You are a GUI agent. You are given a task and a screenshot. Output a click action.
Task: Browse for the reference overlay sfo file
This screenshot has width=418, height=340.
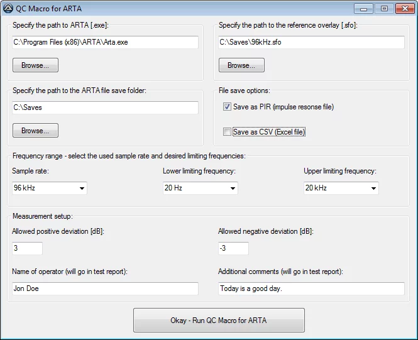[x=241, y=65]
